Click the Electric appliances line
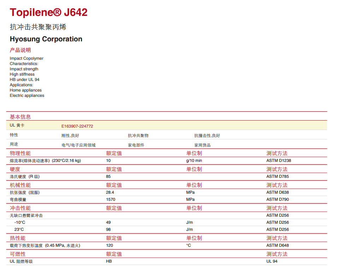The image size is (338, 269). click(x=27, y=95)
